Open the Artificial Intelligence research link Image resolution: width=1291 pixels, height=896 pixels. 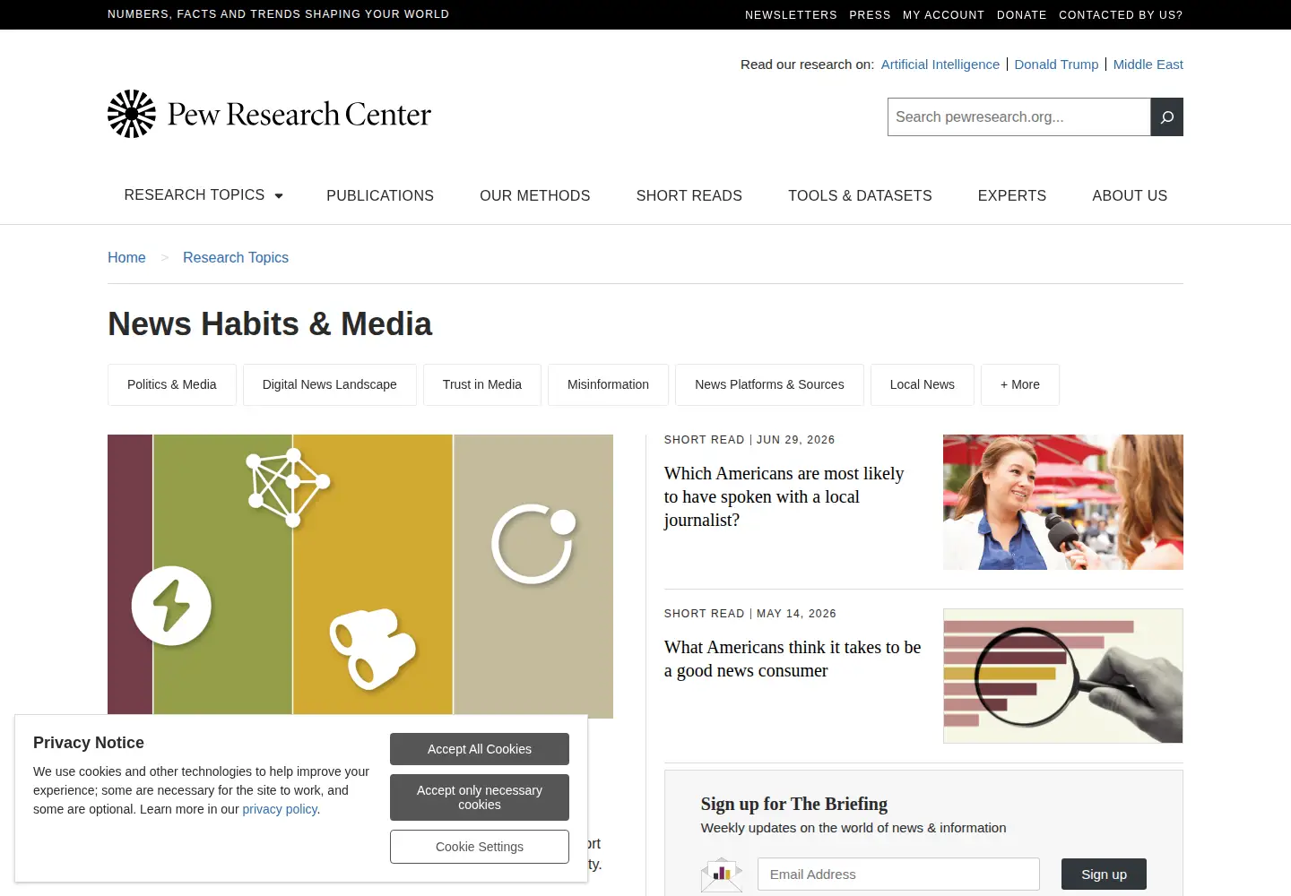coord(940,65)
